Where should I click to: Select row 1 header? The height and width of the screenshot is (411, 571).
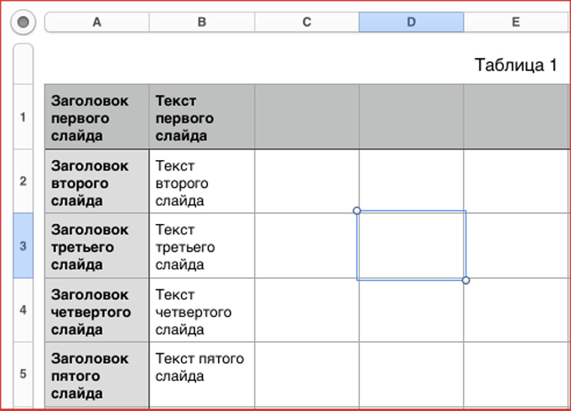[23, 117]
